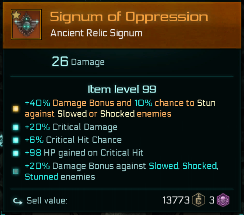
Task: Click the dimmed Damage Bonus stat bullet
Action: coord(16,171)
